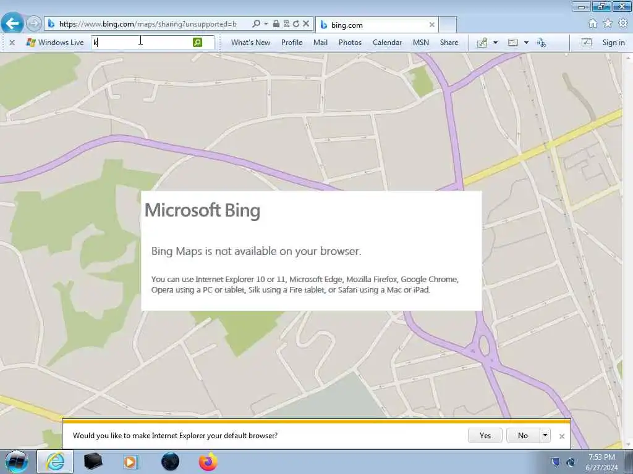Image resolution: width=633 pixels, height=474 pixels.
Task: Expand the dropdown beside the map image icon
Action: pyautogui.click(x=496, y=43)
